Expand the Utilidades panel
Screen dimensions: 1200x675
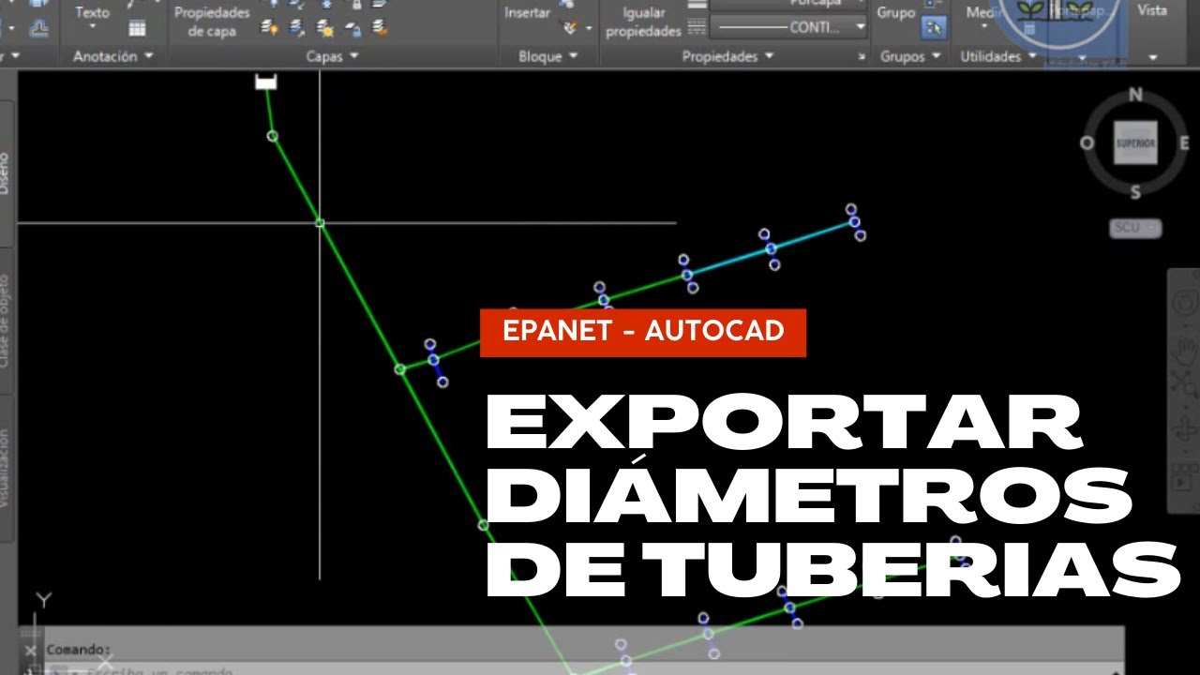998,56
